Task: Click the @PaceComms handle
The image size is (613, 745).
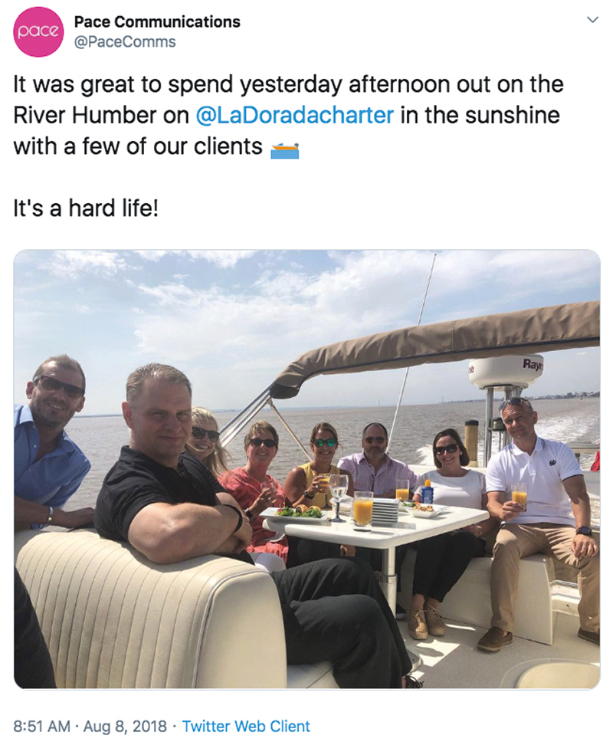Action: 125,42
